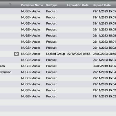Select the "Locked Group" subtype cell
The width and height of the screenshot is (116, 116).
55,54
